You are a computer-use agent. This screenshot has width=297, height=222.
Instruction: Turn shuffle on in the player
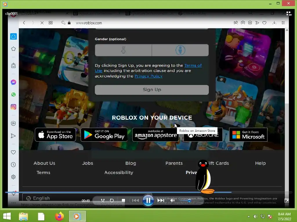pyautogui.click(x=103, y=201)
